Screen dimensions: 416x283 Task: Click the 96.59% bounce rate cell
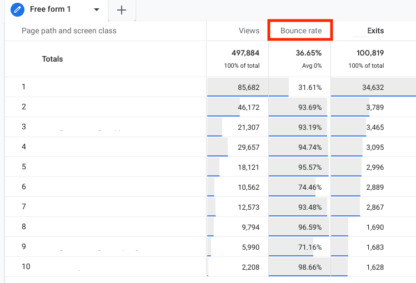[x=299, y=227]
